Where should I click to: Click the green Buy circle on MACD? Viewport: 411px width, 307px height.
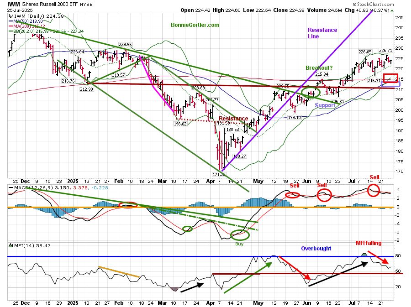pyautogui.click(x=240, y=235)
